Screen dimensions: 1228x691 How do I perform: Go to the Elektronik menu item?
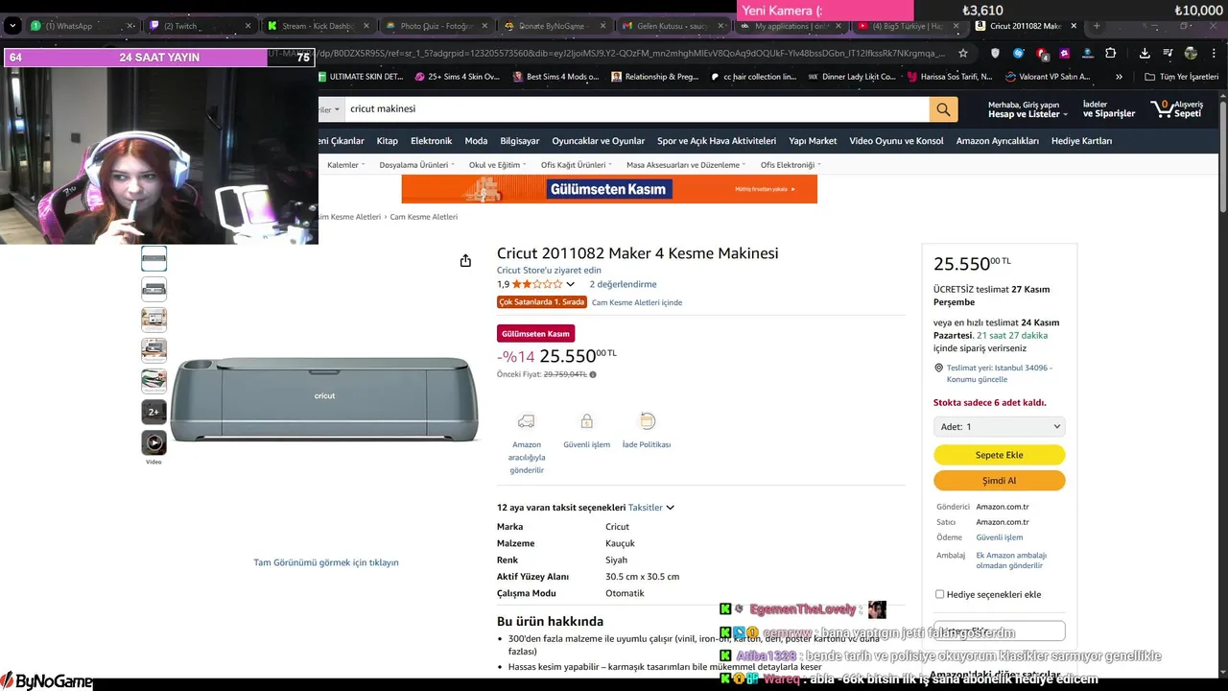[432, 141]
